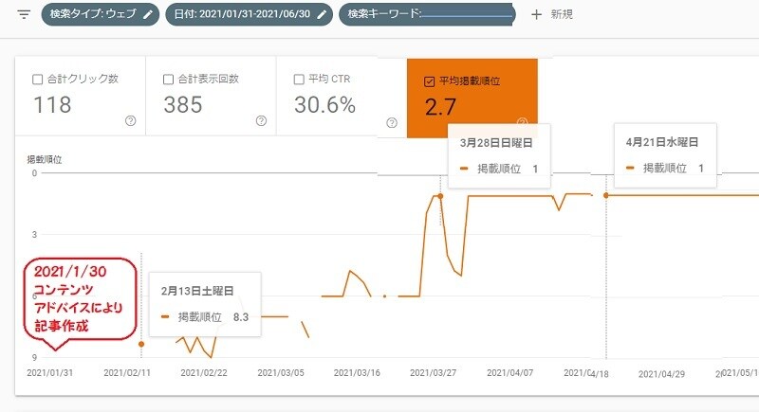Viewport: 759px width, 412px height.
Task: Click the 2021/03/05 axis label
Action: [x=281, y=373]
